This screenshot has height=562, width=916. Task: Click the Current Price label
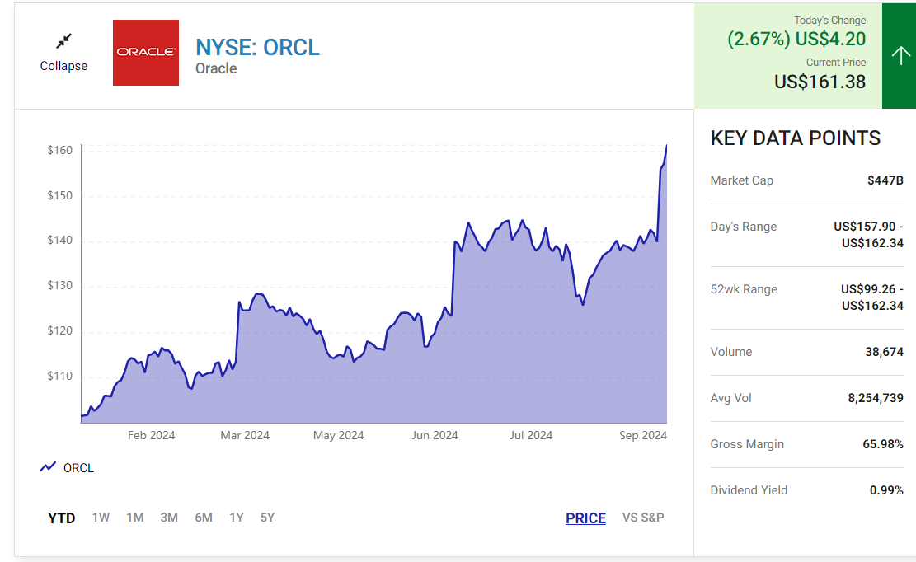[x=836, y=63]
